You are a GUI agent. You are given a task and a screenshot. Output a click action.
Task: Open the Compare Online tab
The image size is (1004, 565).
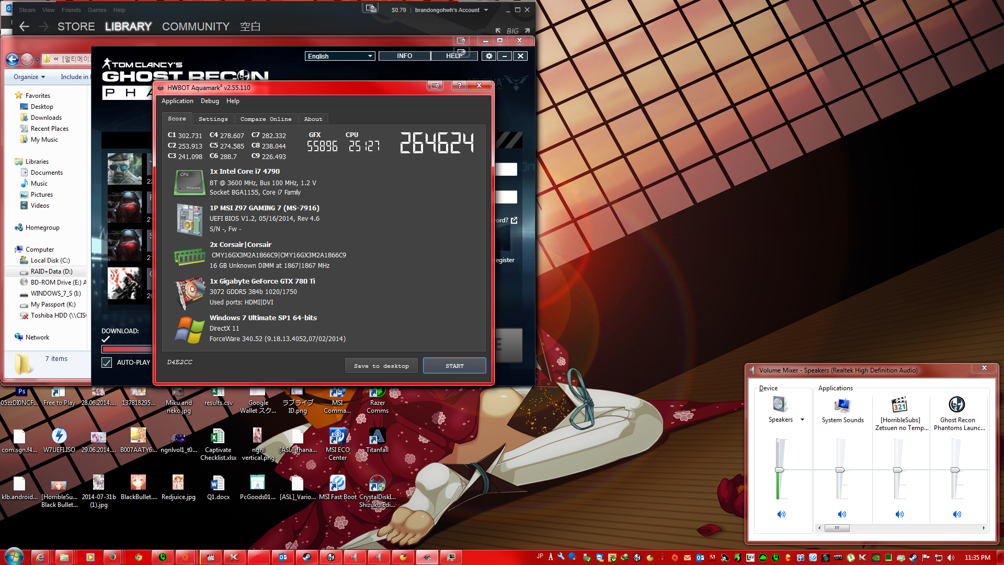click(x=266, y=119)
